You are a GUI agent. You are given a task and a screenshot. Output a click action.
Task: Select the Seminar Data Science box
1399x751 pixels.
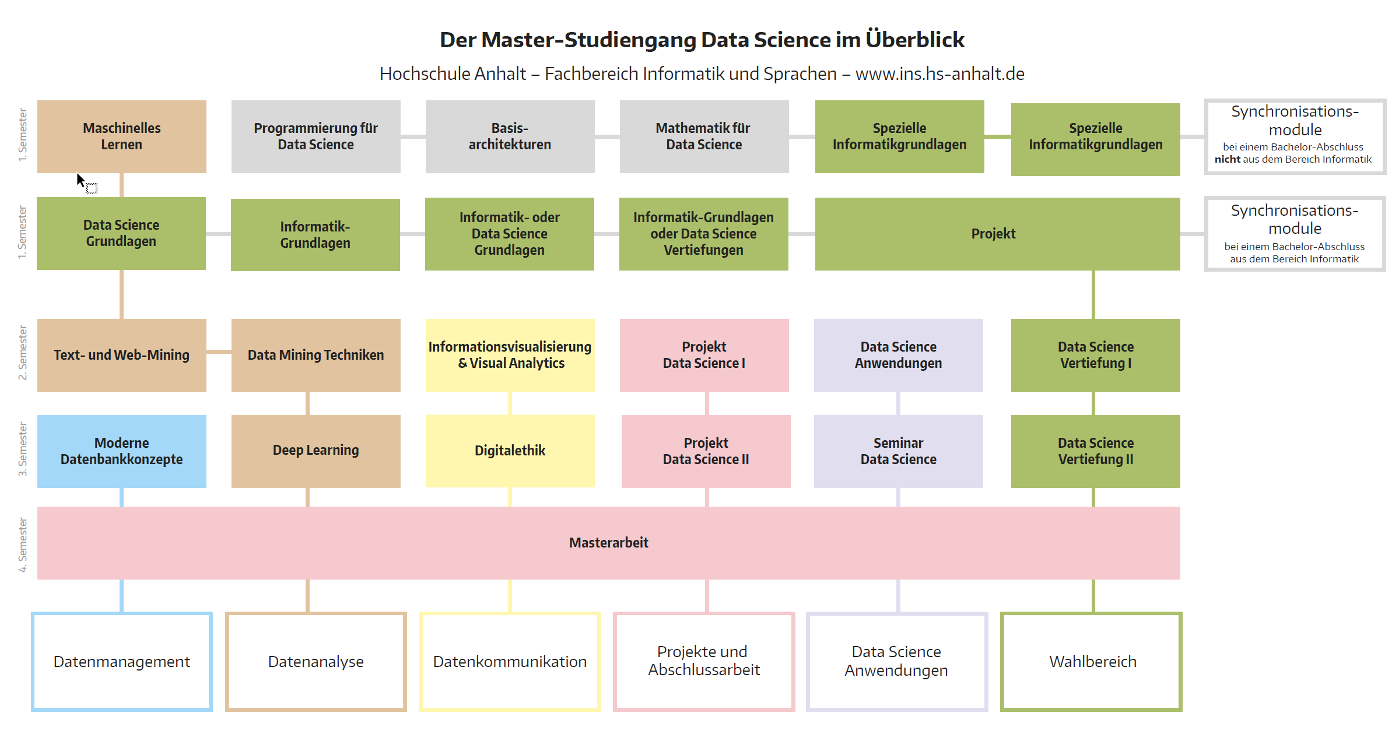899,451
